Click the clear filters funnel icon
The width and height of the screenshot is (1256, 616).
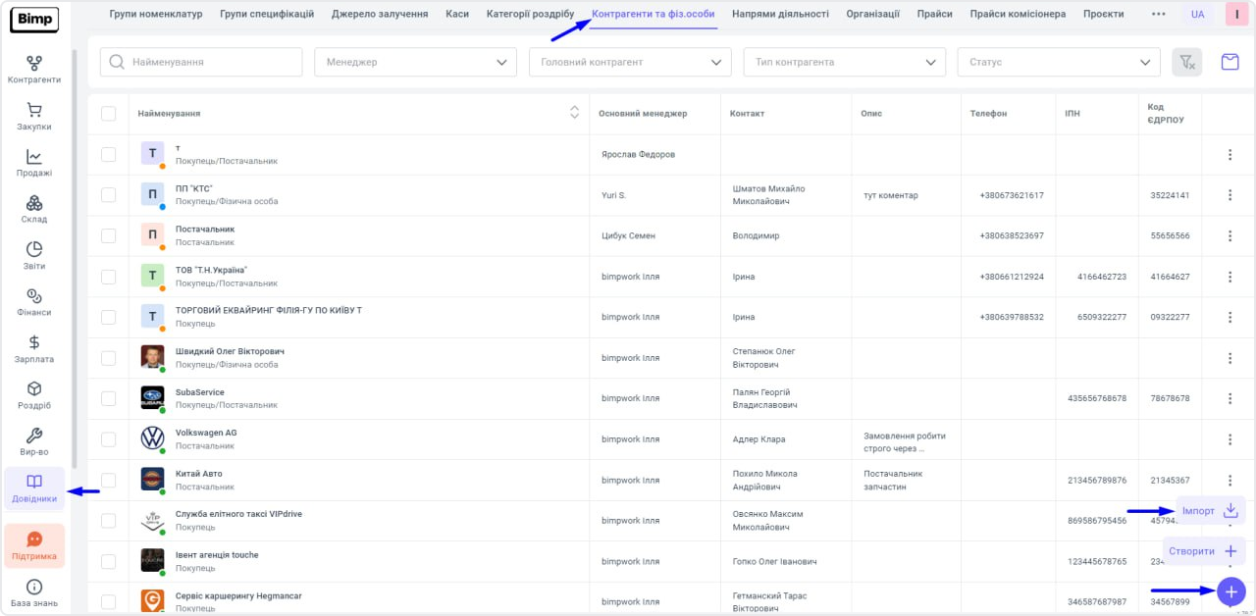click(1186, 62)
